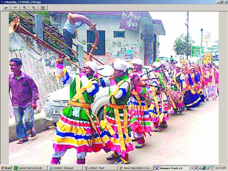Click the zoom in magnifier icon

click(24, 7)
